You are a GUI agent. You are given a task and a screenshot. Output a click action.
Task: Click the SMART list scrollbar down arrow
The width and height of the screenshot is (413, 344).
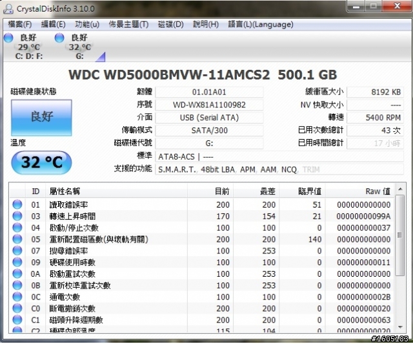click(x=400, y=327)
